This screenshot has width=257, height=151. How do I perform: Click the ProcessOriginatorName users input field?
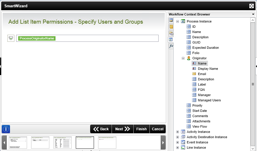point(87,38)
